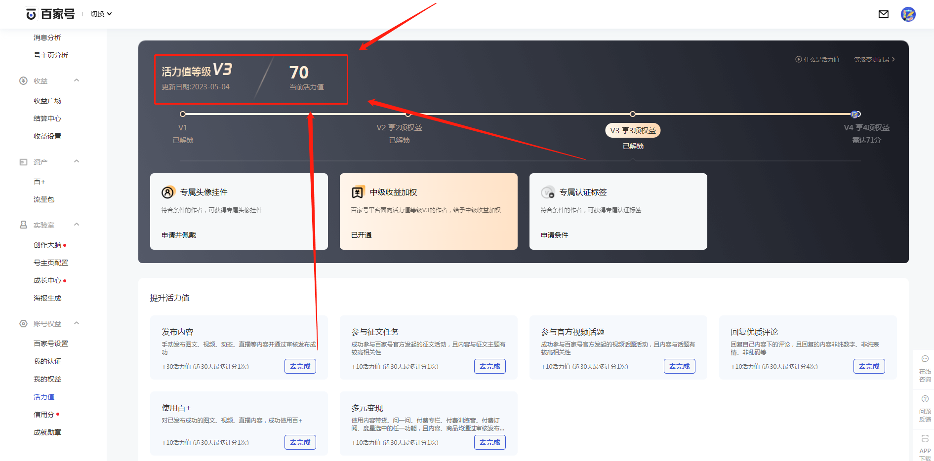Click the 中级收益加权 card icon
Screen dimensions: 934x461
[358, 192]
